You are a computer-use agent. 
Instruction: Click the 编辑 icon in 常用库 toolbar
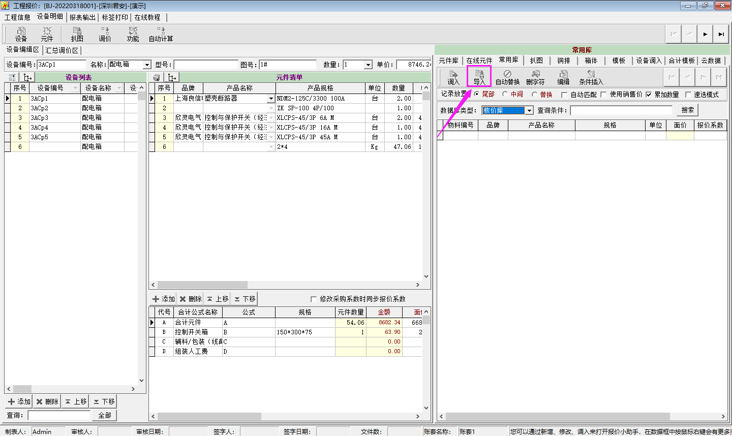tap(563, 78)
